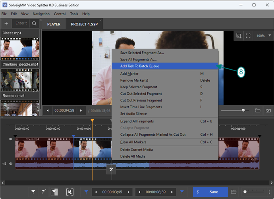Switch to the PLAYER tab
The image size is (274, 199).
pyautogui.click(x=54, y=24)
